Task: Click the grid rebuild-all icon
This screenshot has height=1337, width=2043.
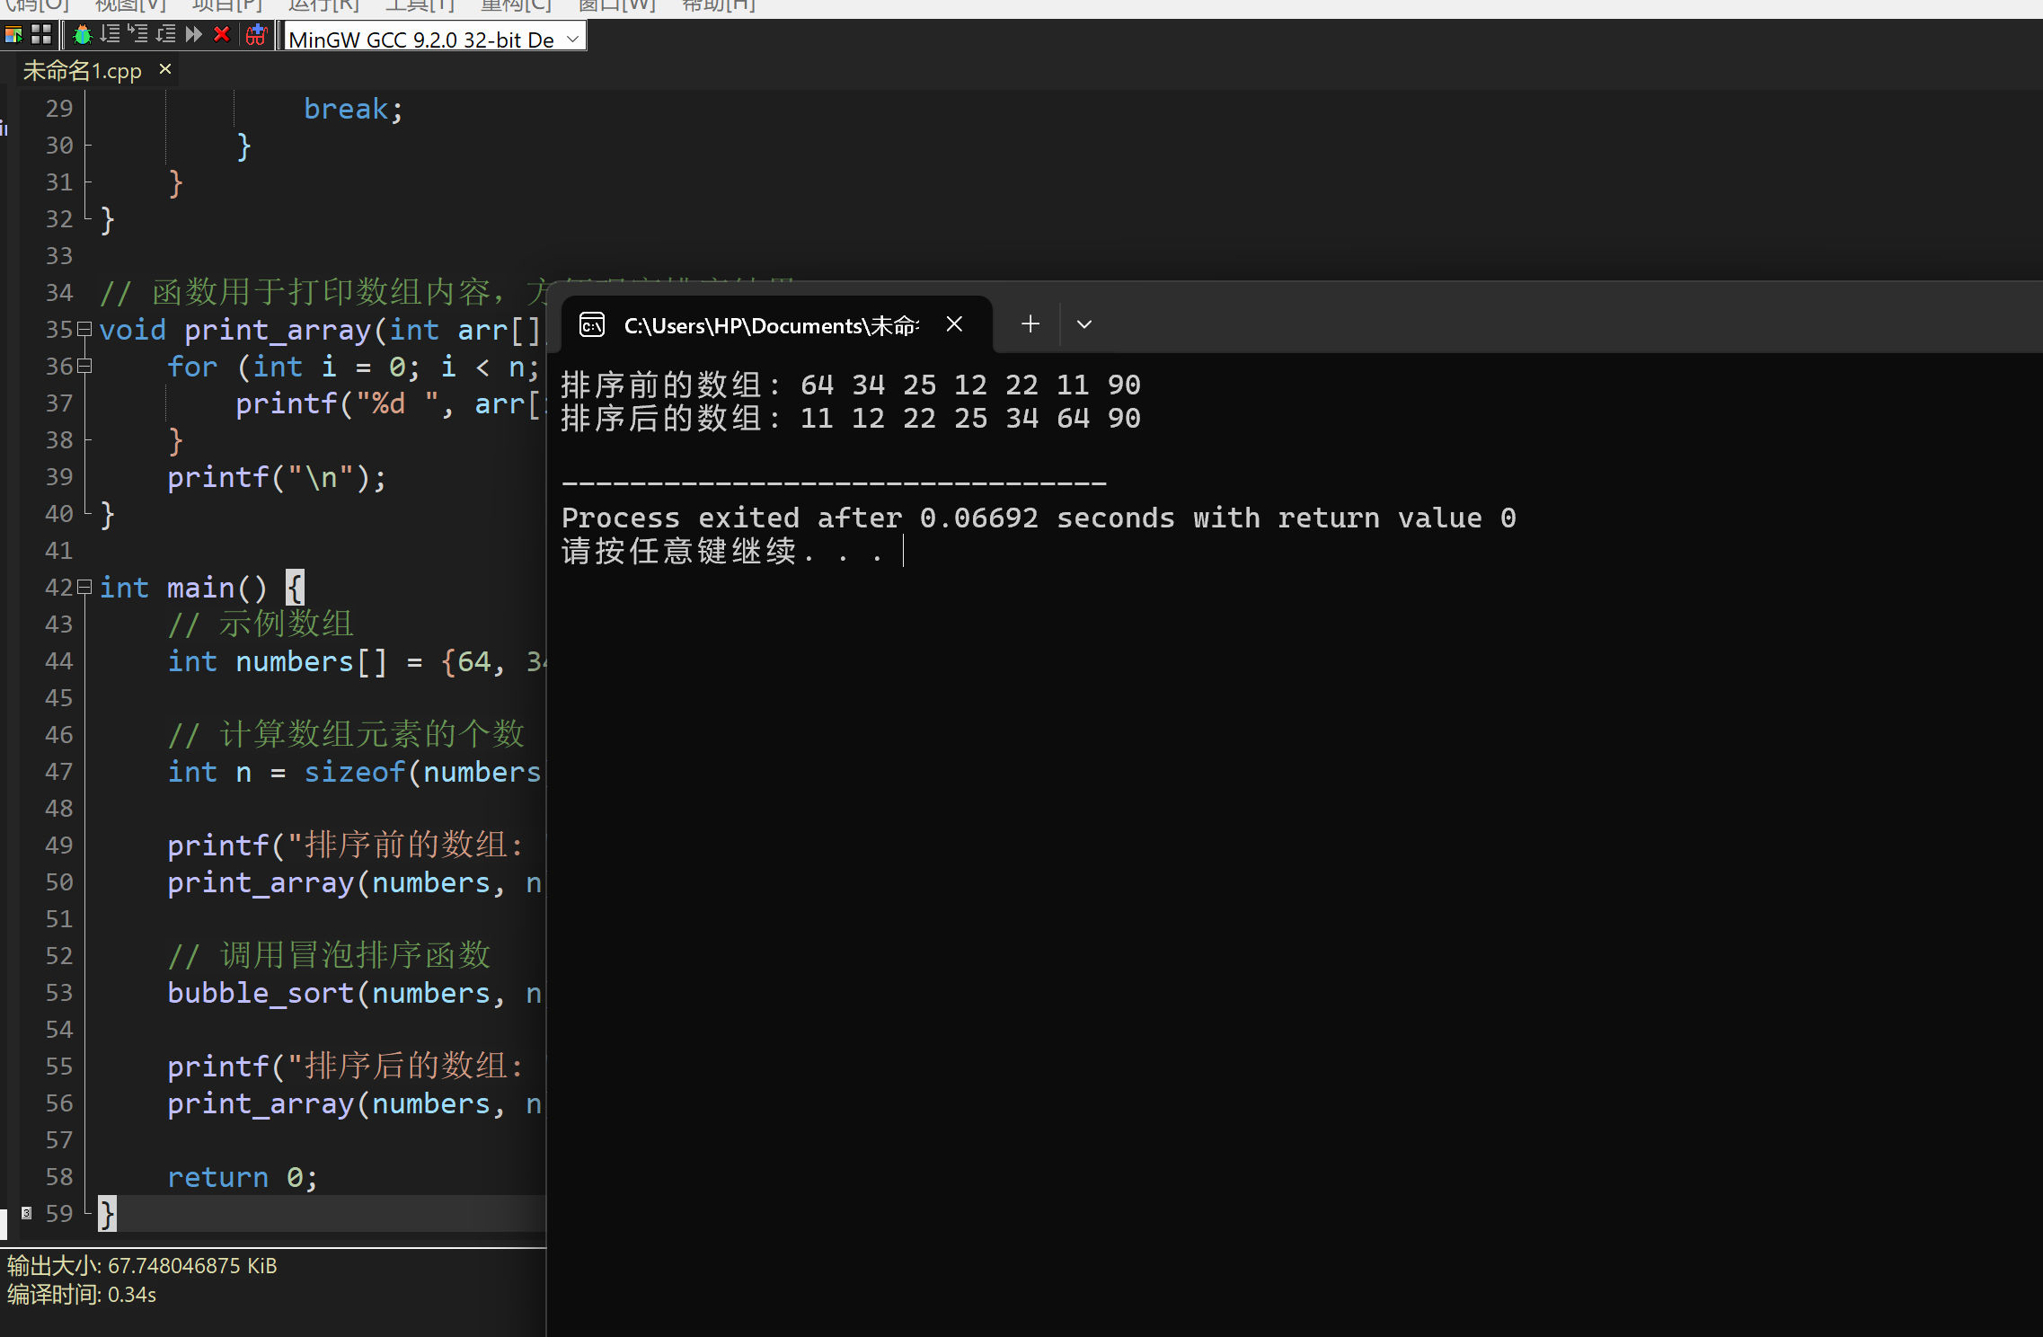Action: pos(41,35)
